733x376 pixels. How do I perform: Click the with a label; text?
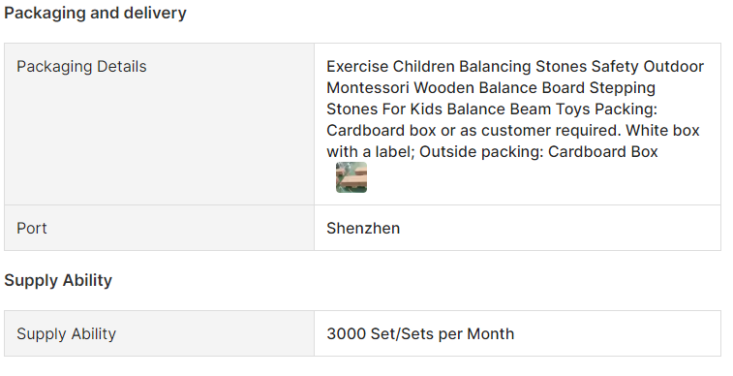[x=371, y=151]
